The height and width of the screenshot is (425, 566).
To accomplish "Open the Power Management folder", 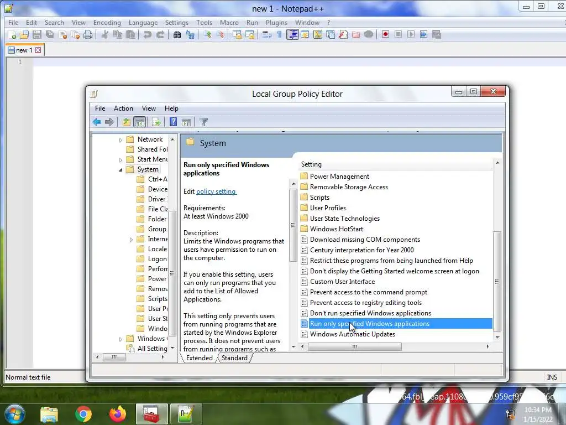I will [339, 177].
